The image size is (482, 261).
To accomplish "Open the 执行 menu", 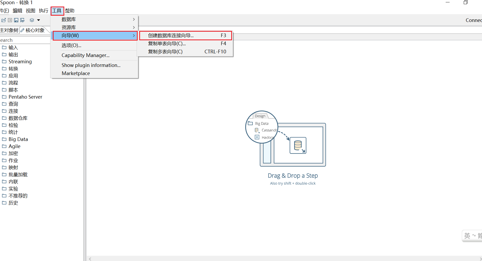I will [44, 11].
